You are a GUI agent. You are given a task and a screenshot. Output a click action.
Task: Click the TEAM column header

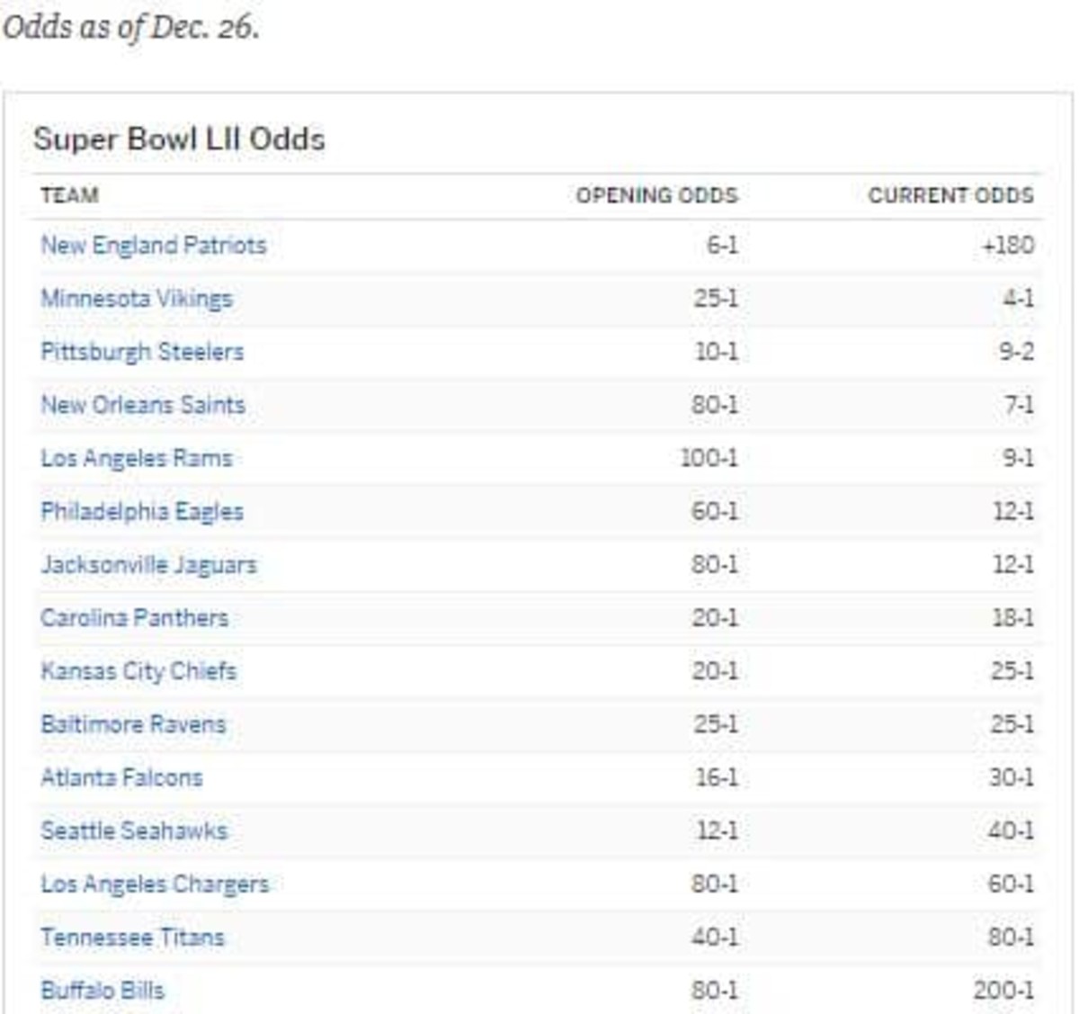coord(70,195)
